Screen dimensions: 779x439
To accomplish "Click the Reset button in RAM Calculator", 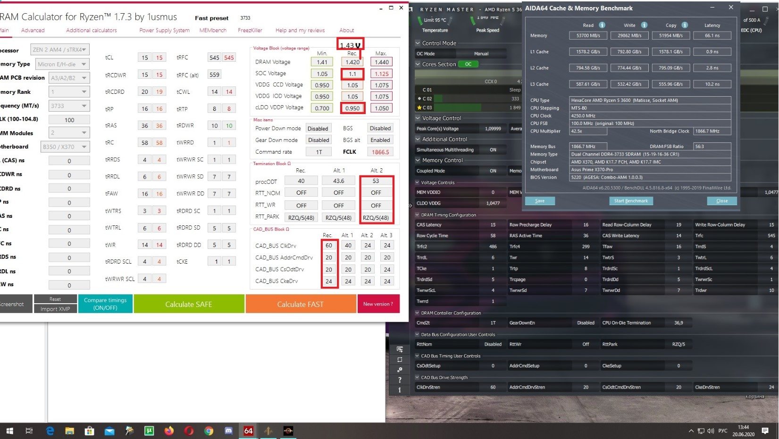I will 55,299.
